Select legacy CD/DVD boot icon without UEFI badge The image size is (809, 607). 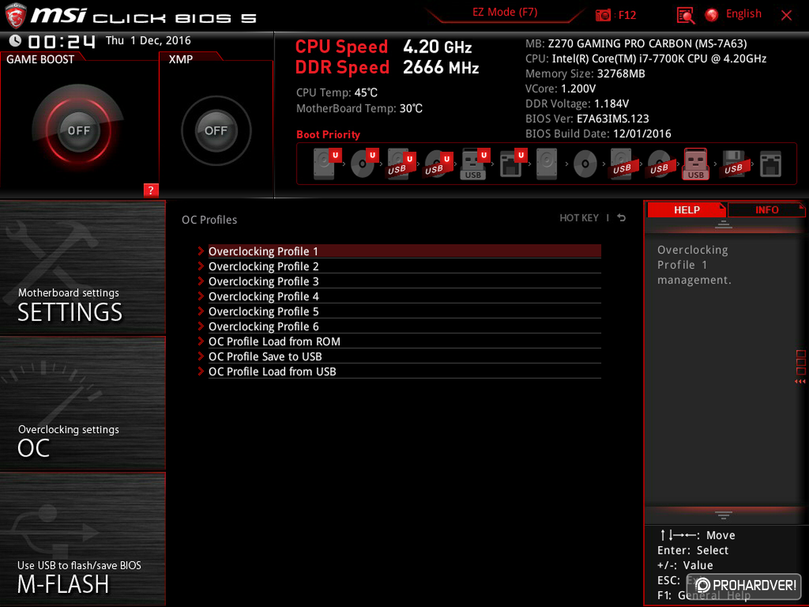pos(585,164)
